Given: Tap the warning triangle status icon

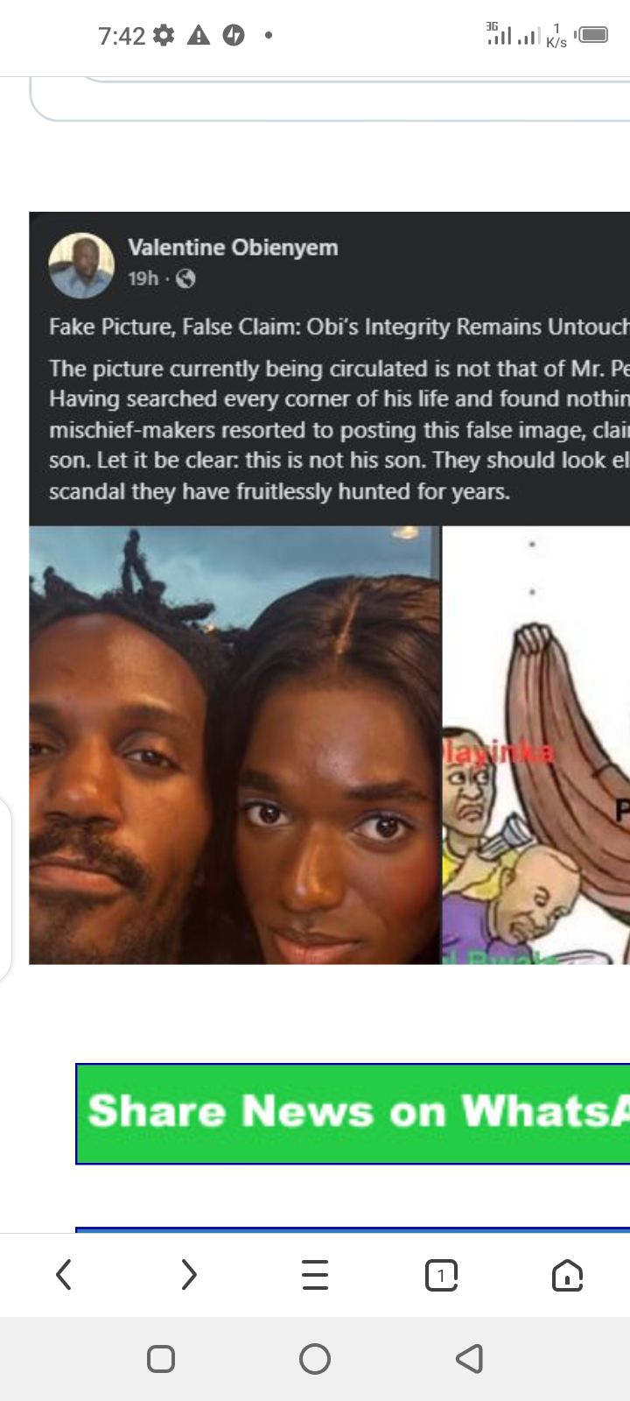Looking at the screenshot, I should pyautogui.click(x=199, y=35).
